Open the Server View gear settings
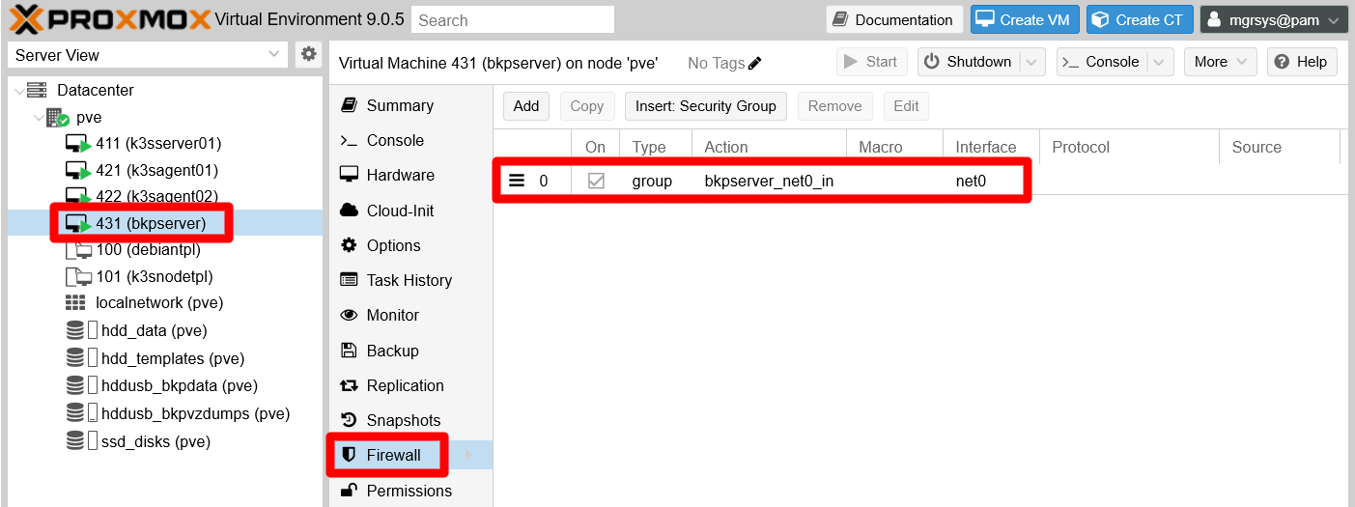1355x507 pixels. point(308,55)
